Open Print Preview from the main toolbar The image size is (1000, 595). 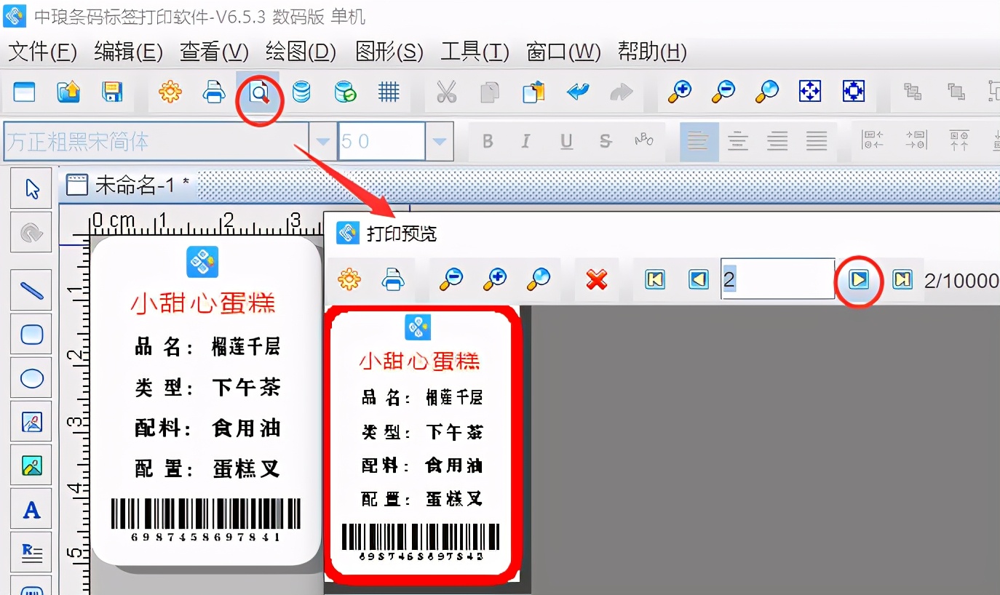pyautogui.click(x=259, y=92)
